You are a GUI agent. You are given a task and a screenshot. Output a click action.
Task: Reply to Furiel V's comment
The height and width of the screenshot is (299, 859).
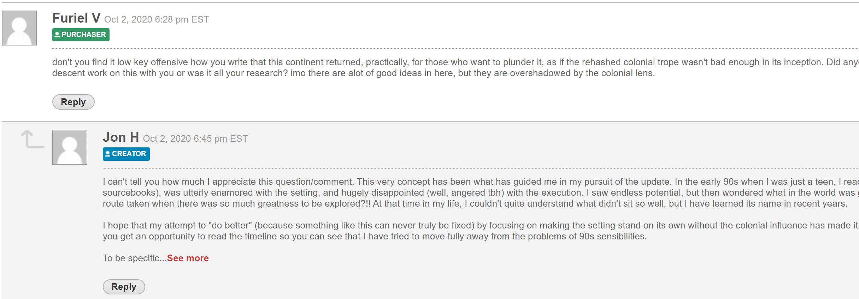pos(73,102)
